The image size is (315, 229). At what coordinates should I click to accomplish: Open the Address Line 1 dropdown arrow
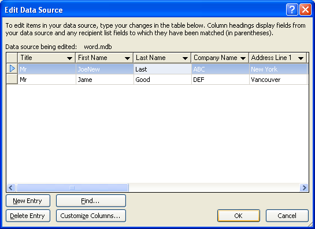tap(301, 58)
